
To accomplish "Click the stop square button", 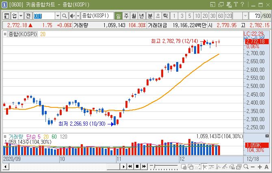I will click(x=137, y=167).
